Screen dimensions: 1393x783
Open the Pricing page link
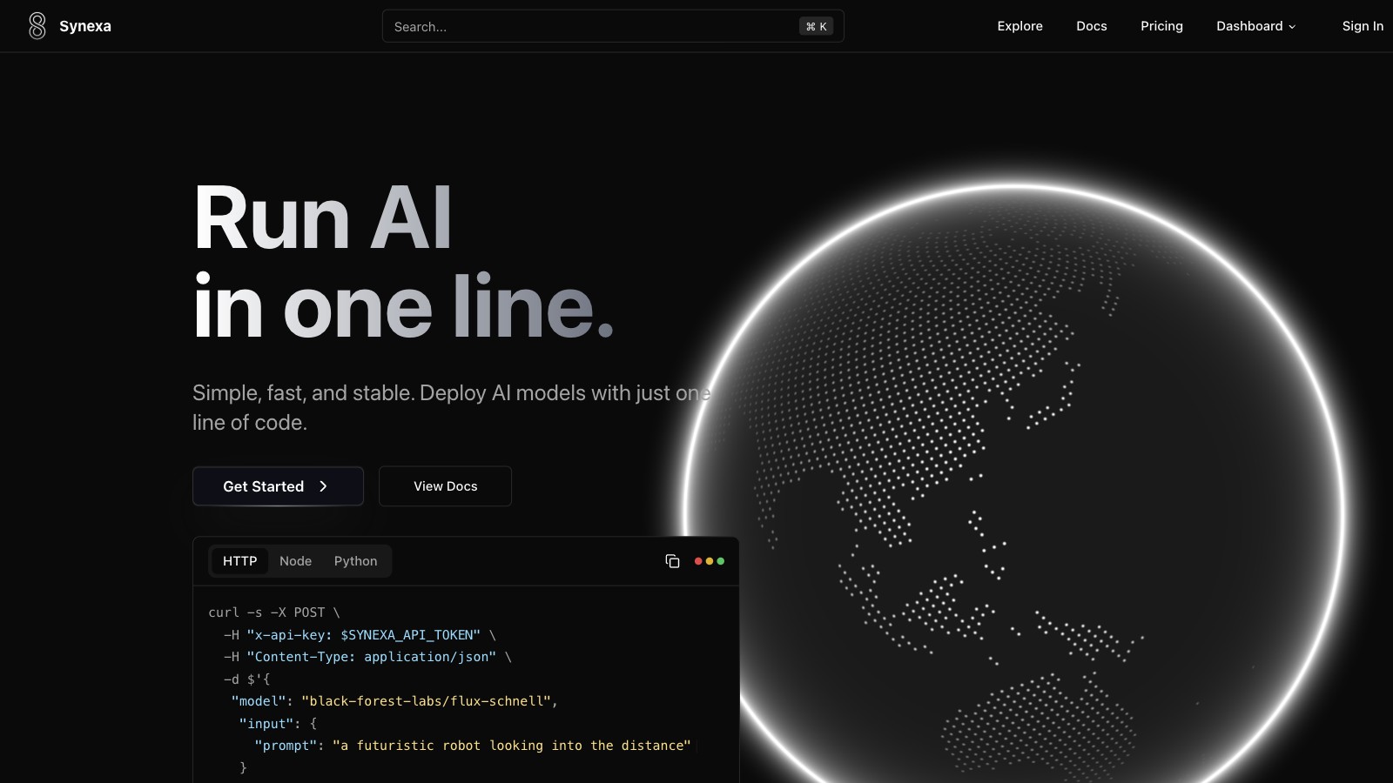1161,26
